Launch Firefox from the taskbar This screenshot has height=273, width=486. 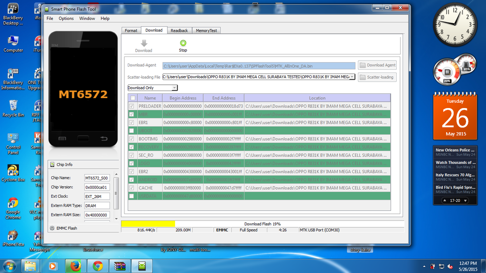point(75,265)
